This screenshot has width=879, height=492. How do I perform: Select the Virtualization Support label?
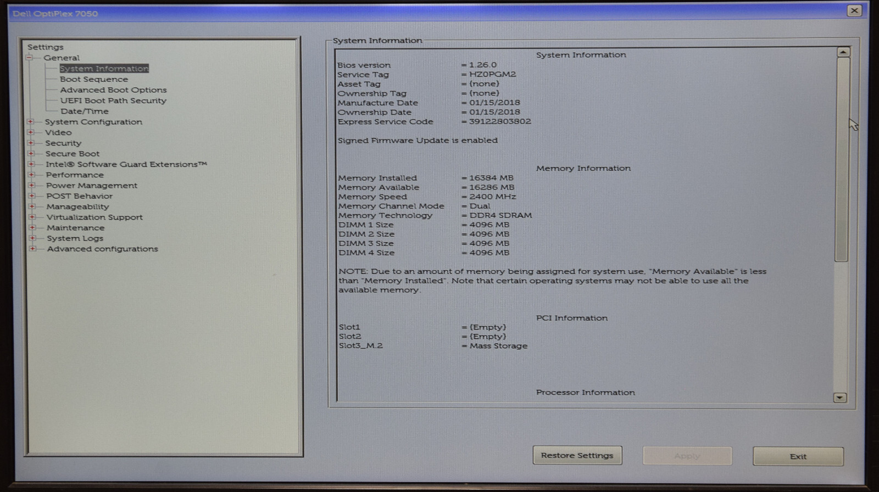[x=94, y=217]
